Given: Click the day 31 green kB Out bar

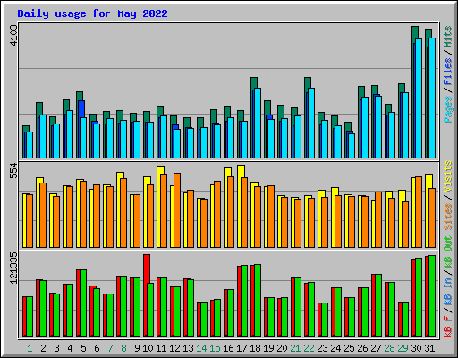Looking at the screenshot, I should (x=432, y=295).
